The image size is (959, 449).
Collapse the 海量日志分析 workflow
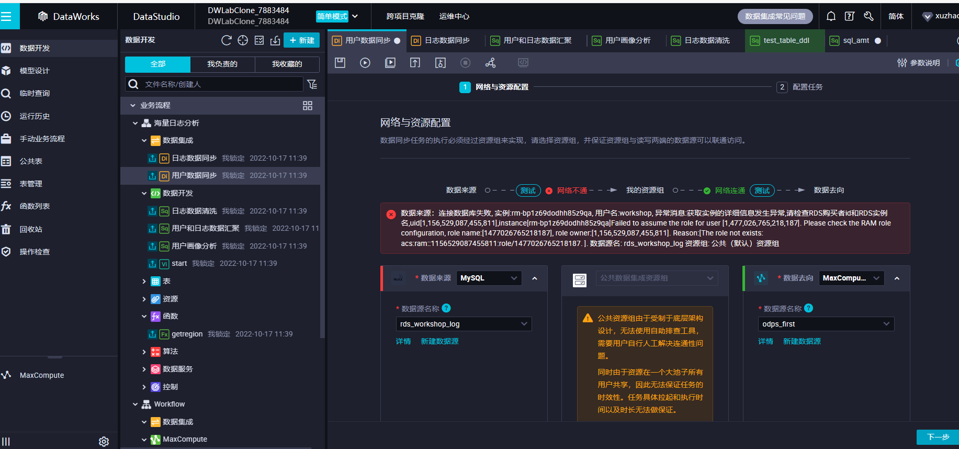point(136,124)
